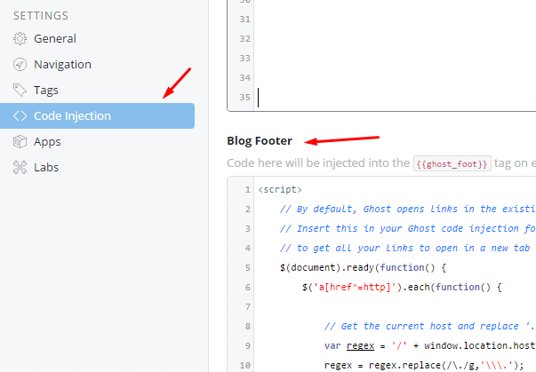Click the Apps box icon
The image size is (536, 372).
[x=20, y=142]
